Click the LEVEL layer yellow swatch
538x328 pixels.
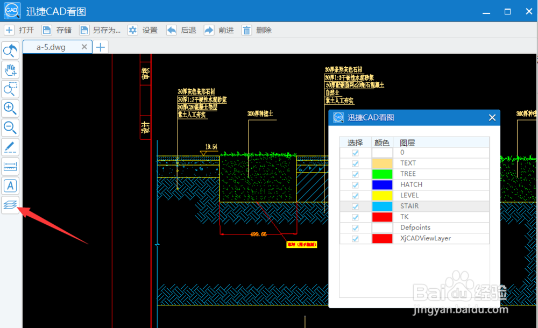coord(382,196)
